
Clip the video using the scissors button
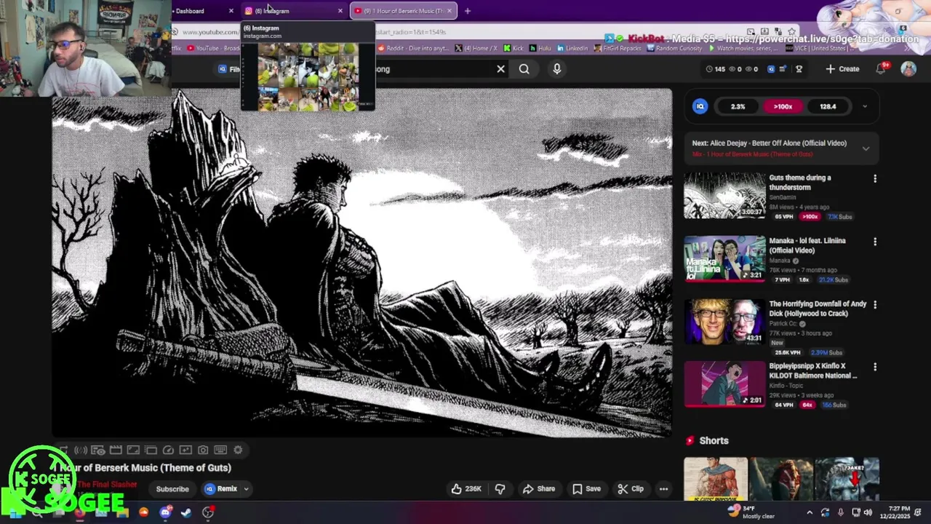(x=631, y=489)
